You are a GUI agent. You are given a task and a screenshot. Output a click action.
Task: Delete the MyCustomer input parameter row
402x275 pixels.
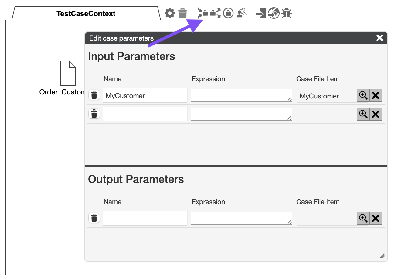(94, 95)
